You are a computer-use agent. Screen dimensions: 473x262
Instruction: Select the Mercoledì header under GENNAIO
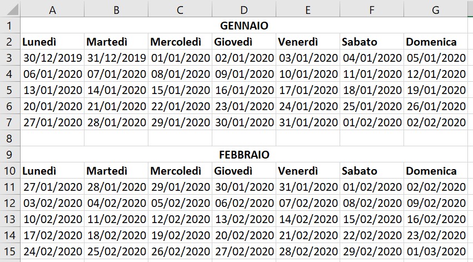coord(180,42)
